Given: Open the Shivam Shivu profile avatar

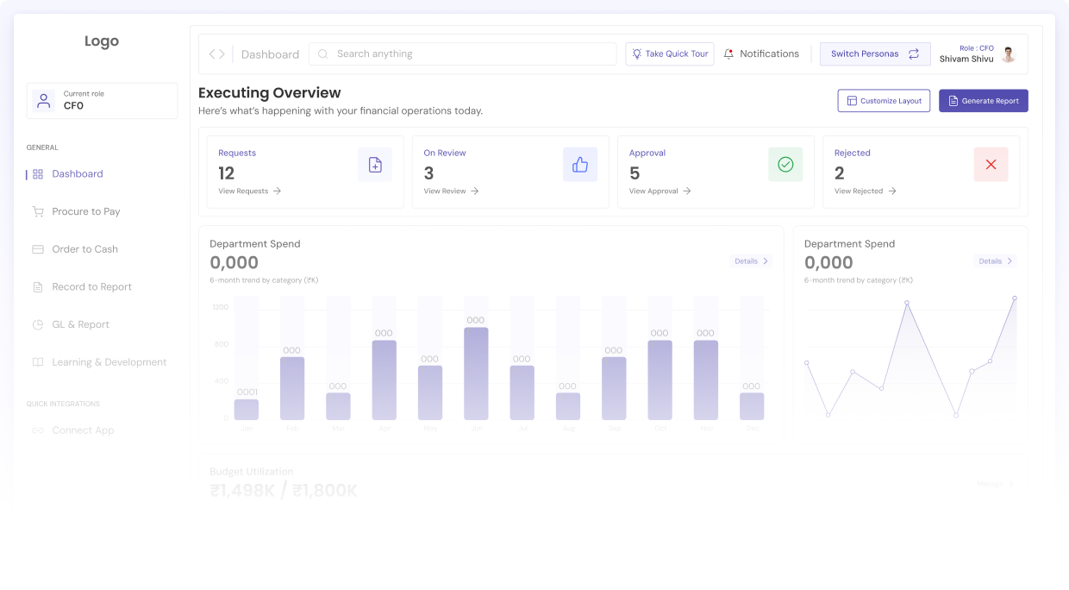Looking at the screenshot, I should click(1008, 53).
